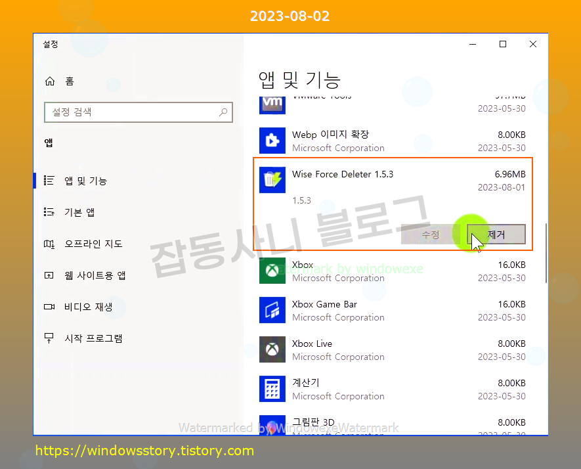Open 비디오 재생 settings page
The image size is (581, 469).
click(88, 307)
